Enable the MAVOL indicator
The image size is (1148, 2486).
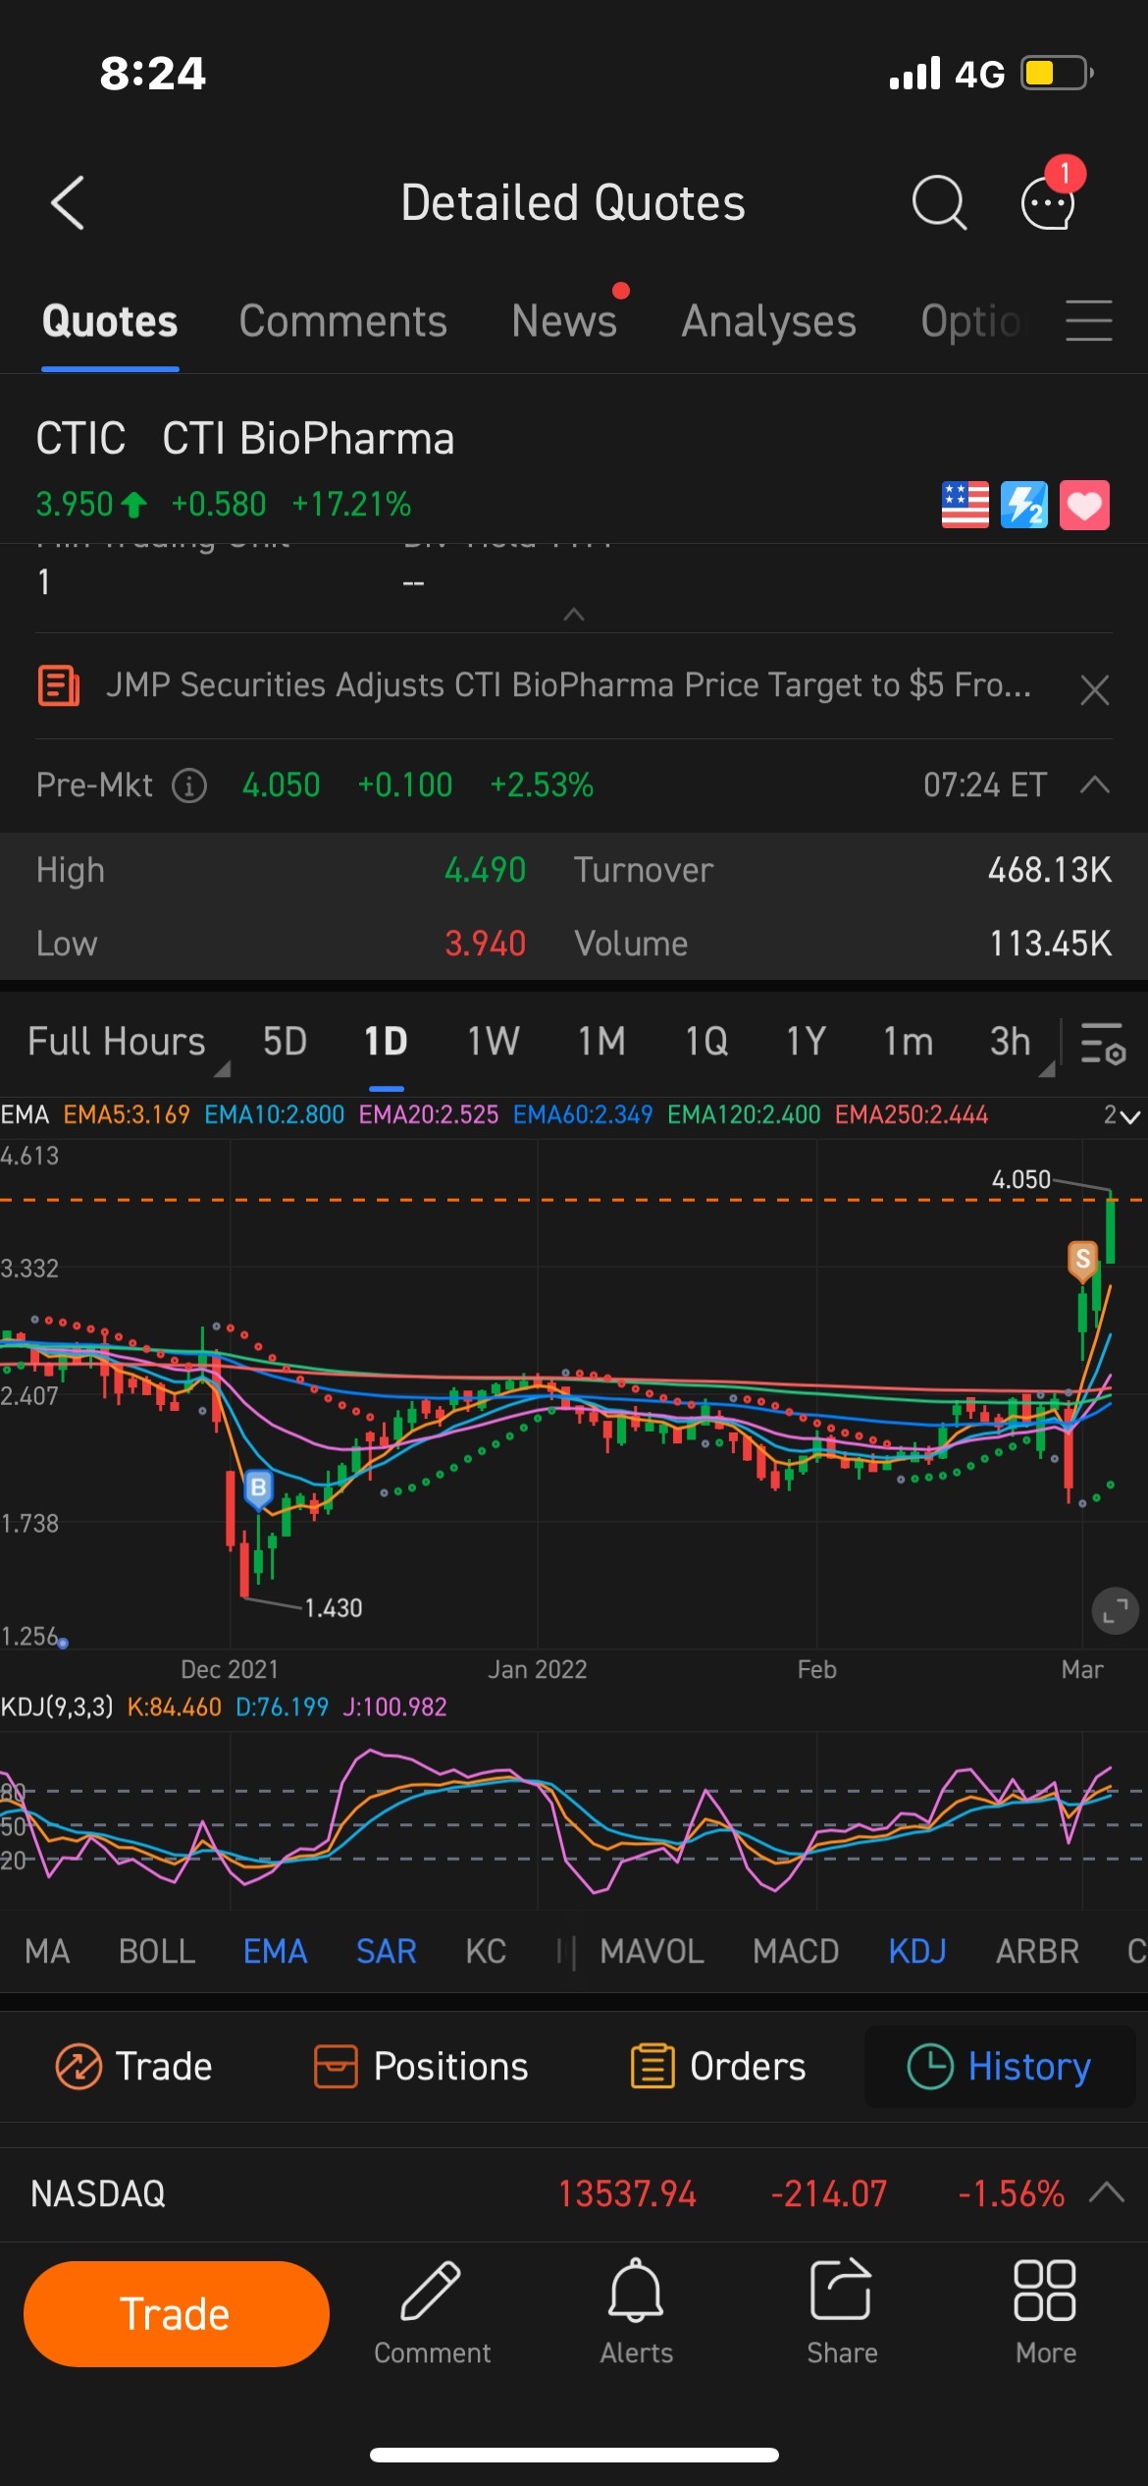(x=652, y=1951)
